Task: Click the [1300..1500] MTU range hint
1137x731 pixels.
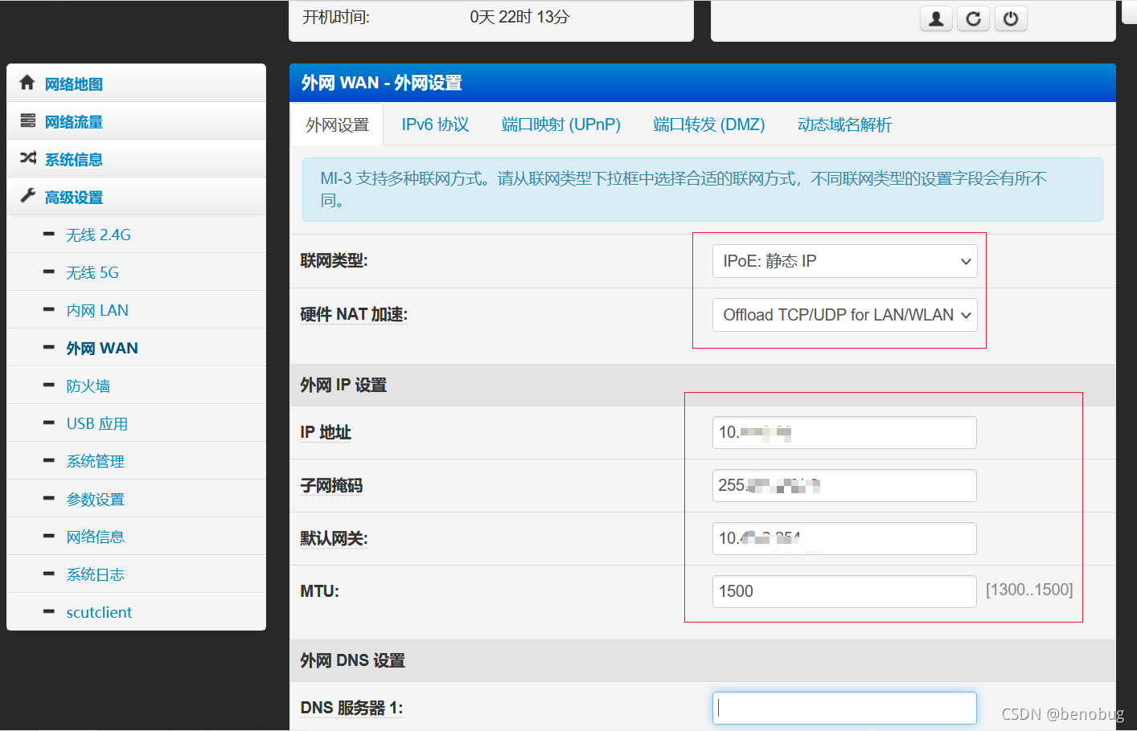Action: 1029,590
